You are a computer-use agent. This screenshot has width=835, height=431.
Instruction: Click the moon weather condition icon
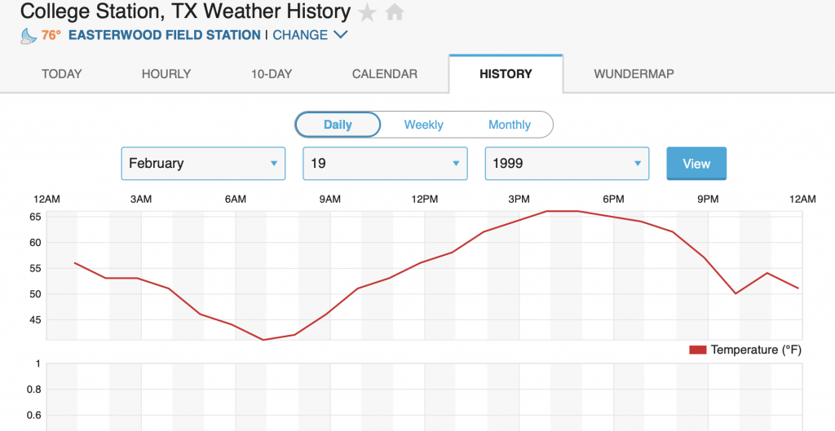point(28,35)
